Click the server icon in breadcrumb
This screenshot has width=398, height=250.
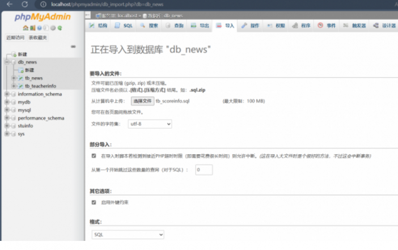(98, 16)
